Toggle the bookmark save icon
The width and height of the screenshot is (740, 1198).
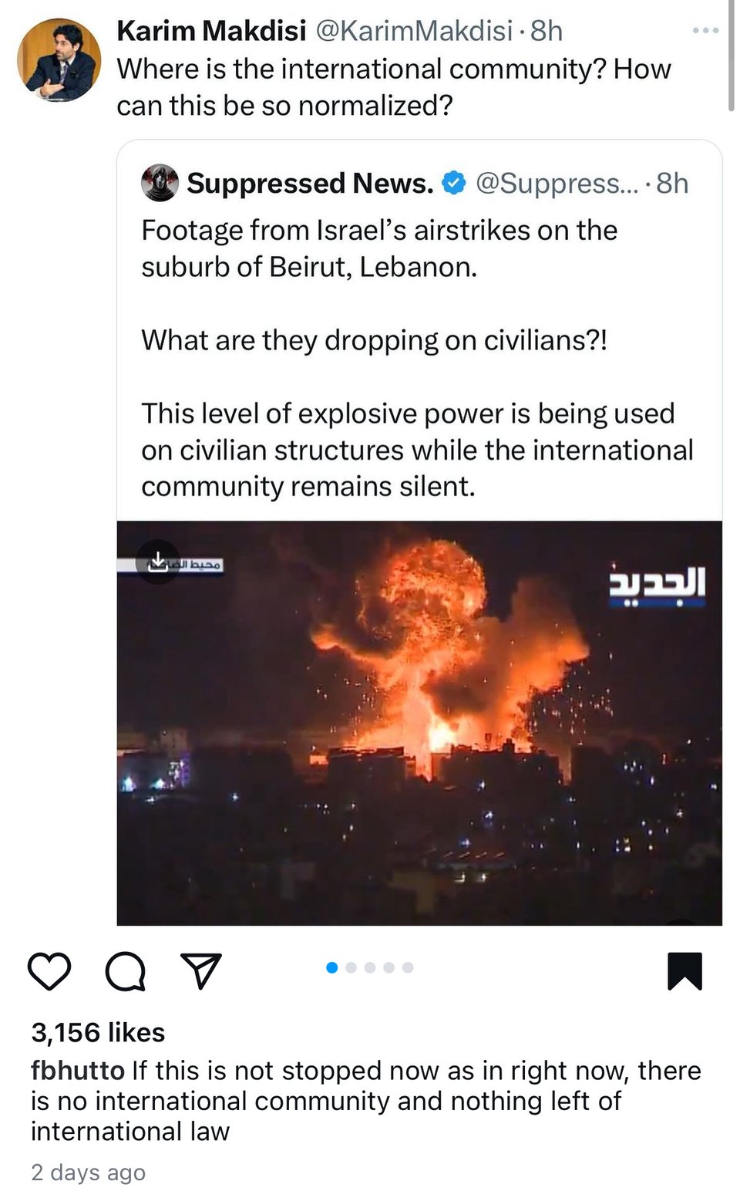(x=684, y=970)
